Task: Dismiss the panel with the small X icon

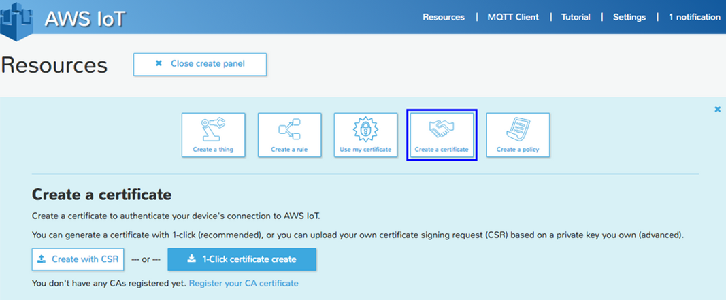Action: tap(717, 109)
